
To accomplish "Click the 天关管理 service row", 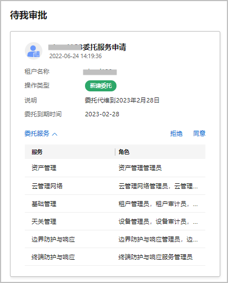I will click(115, 222).
